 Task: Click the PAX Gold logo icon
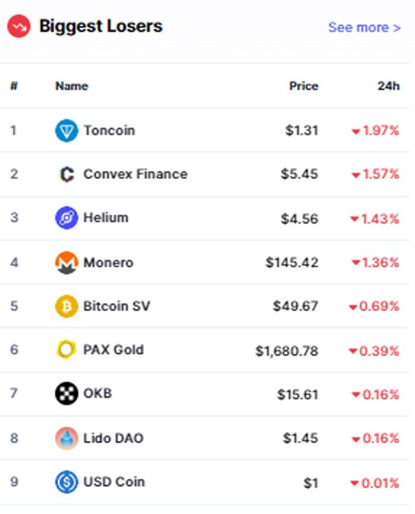(x=67, y=349)
